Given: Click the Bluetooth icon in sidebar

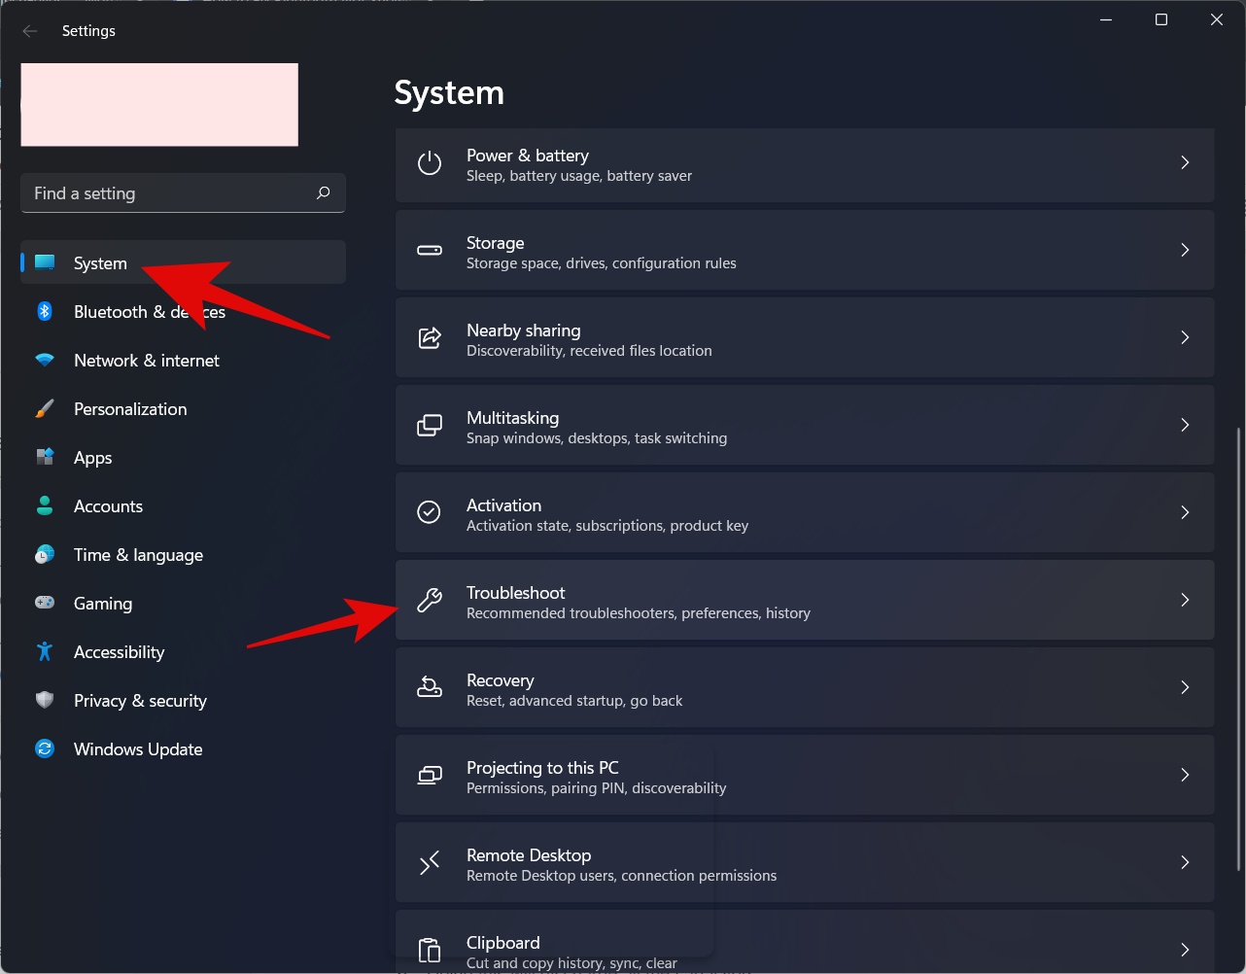Looking at the screenshot, I should [45, 311].
